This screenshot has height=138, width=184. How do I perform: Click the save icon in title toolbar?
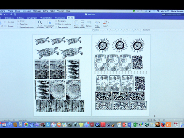pyautogui.click(x=2, y=14)
